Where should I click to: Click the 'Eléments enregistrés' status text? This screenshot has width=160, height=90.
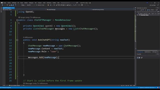tap(6, 88)
